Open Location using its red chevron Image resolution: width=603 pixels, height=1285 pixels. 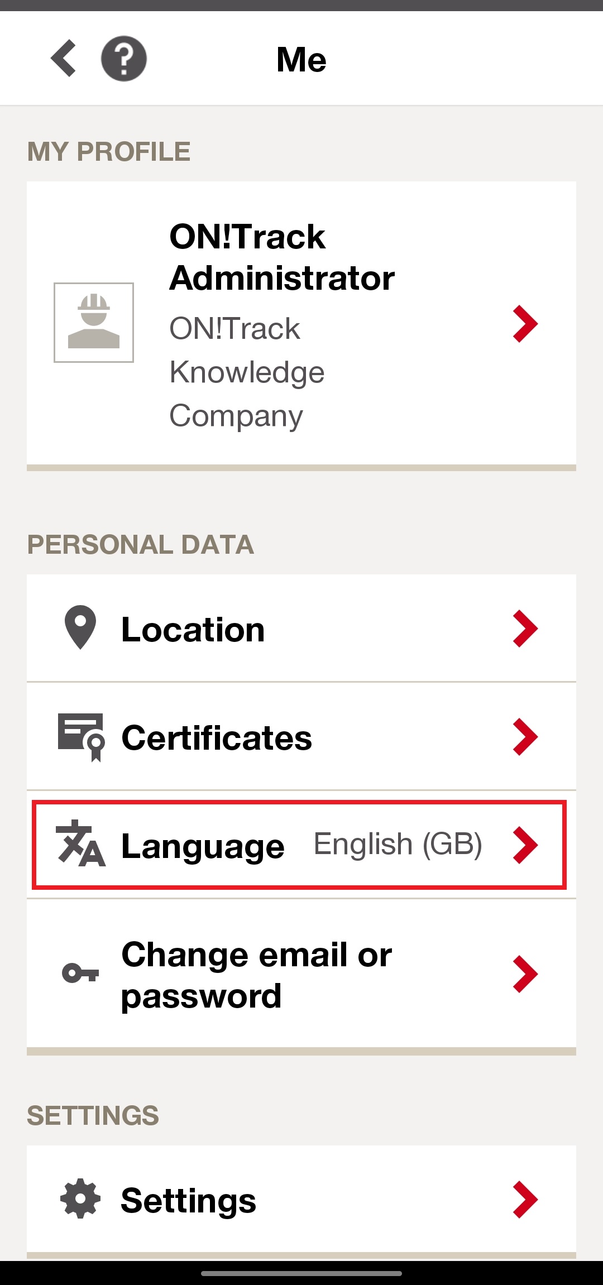point(525,629)
